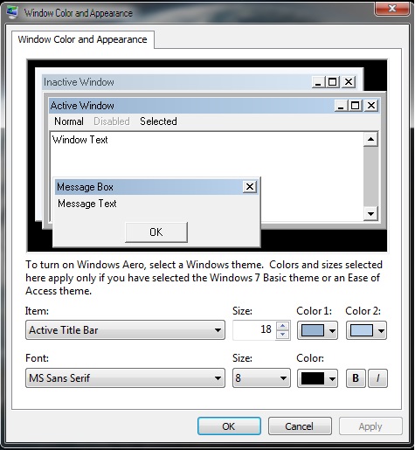Screen dimensions: 415x450
Task: Click the Active Window preview maximize icon
Action: click(356, 106)
